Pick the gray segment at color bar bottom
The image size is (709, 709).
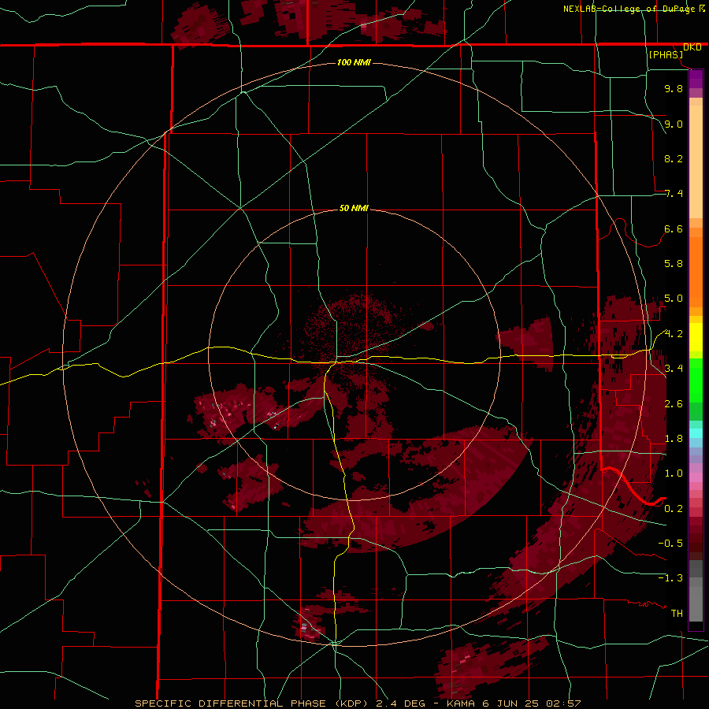[696, 604]
